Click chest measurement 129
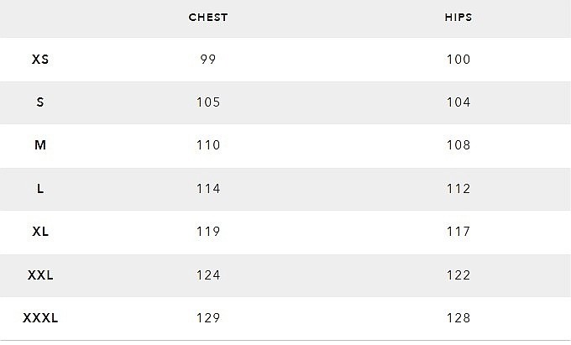571x345 pixels. click(x=208, y=318)
